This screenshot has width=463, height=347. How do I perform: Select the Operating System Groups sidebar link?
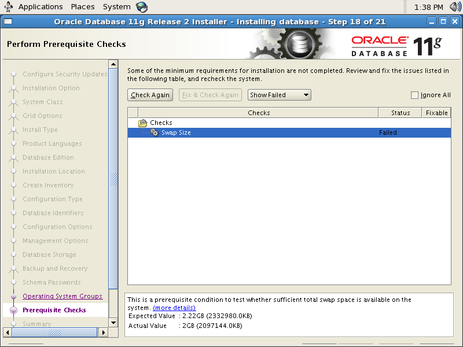pyautogui.click(x=63, y=296)
